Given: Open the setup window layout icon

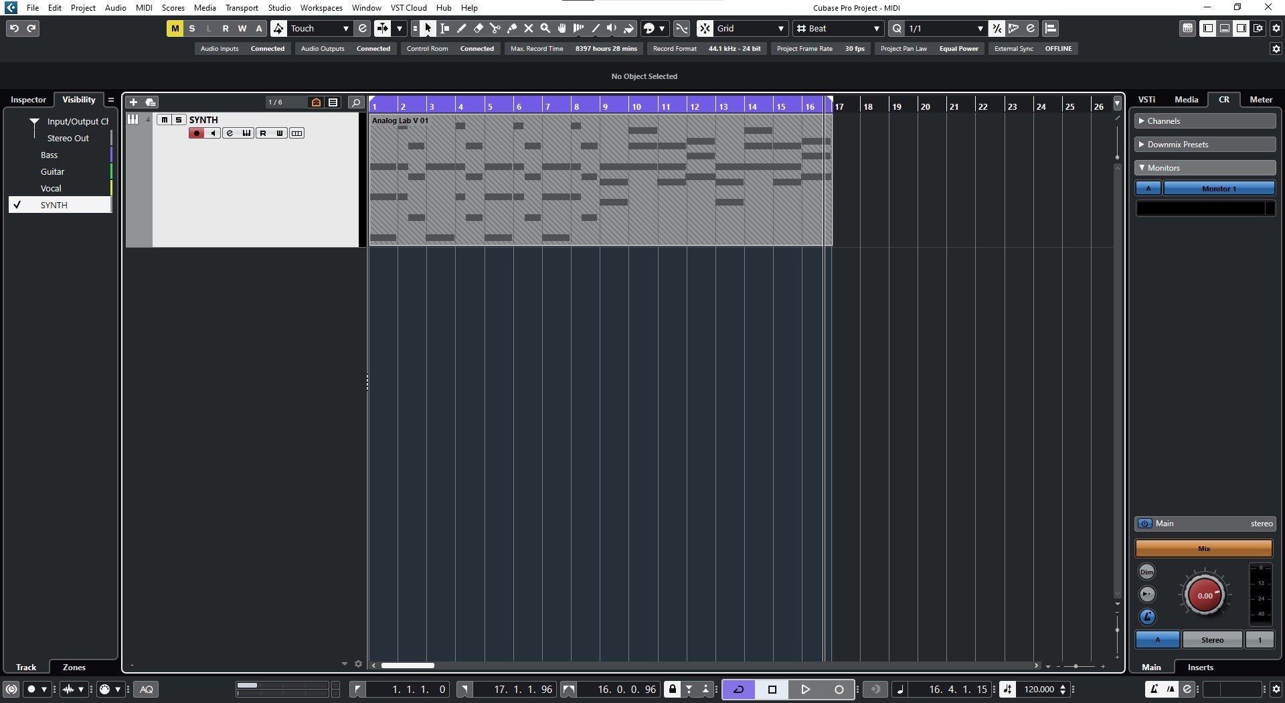Looking at the screenshot, I should (x=1258, y=28).
